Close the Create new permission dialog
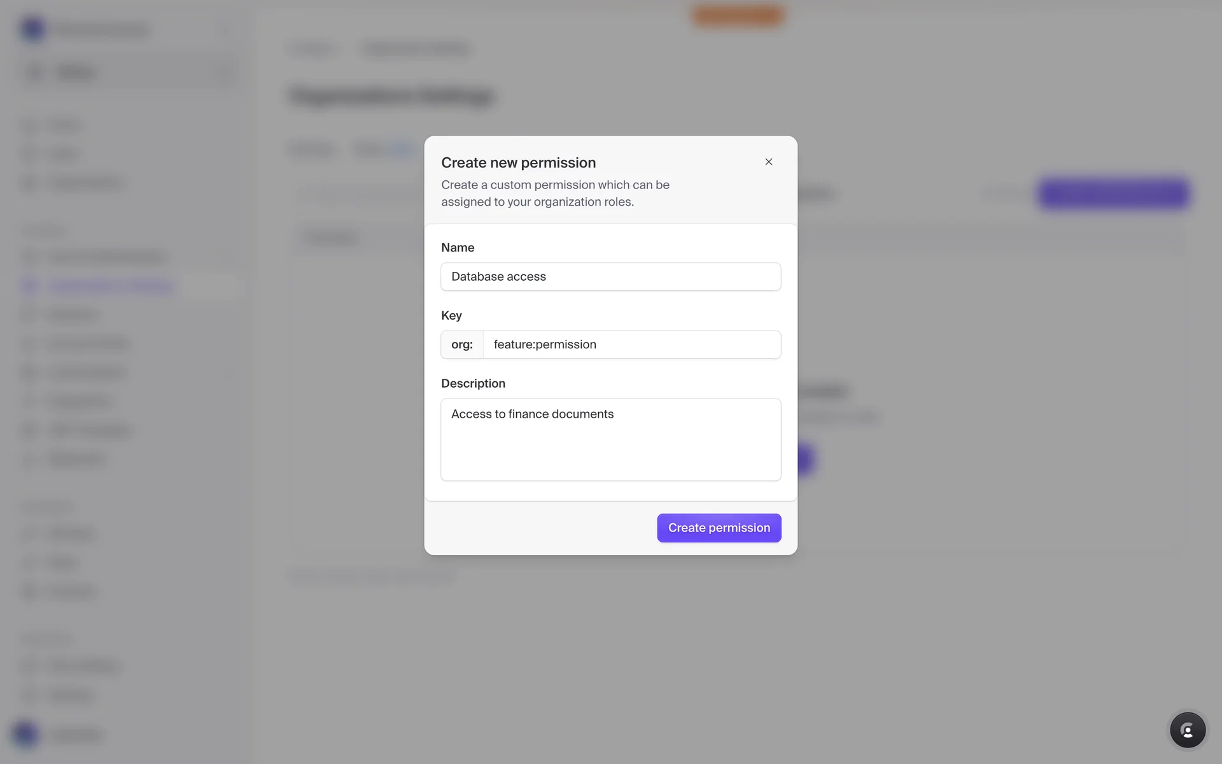The width and height of the screenshot is (1222, 764). [768, 162]
